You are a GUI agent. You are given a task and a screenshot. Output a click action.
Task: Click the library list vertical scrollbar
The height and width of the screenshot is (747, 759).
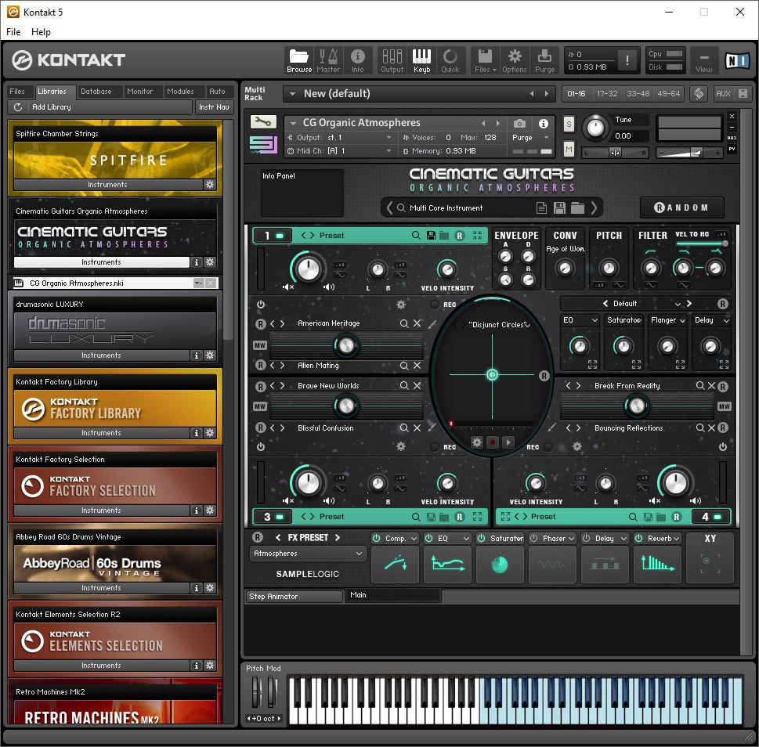point(229,231)
